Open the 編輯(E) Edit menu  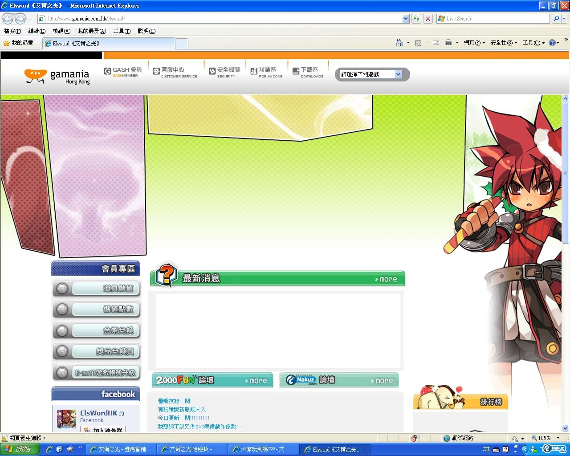pos(37,31)
